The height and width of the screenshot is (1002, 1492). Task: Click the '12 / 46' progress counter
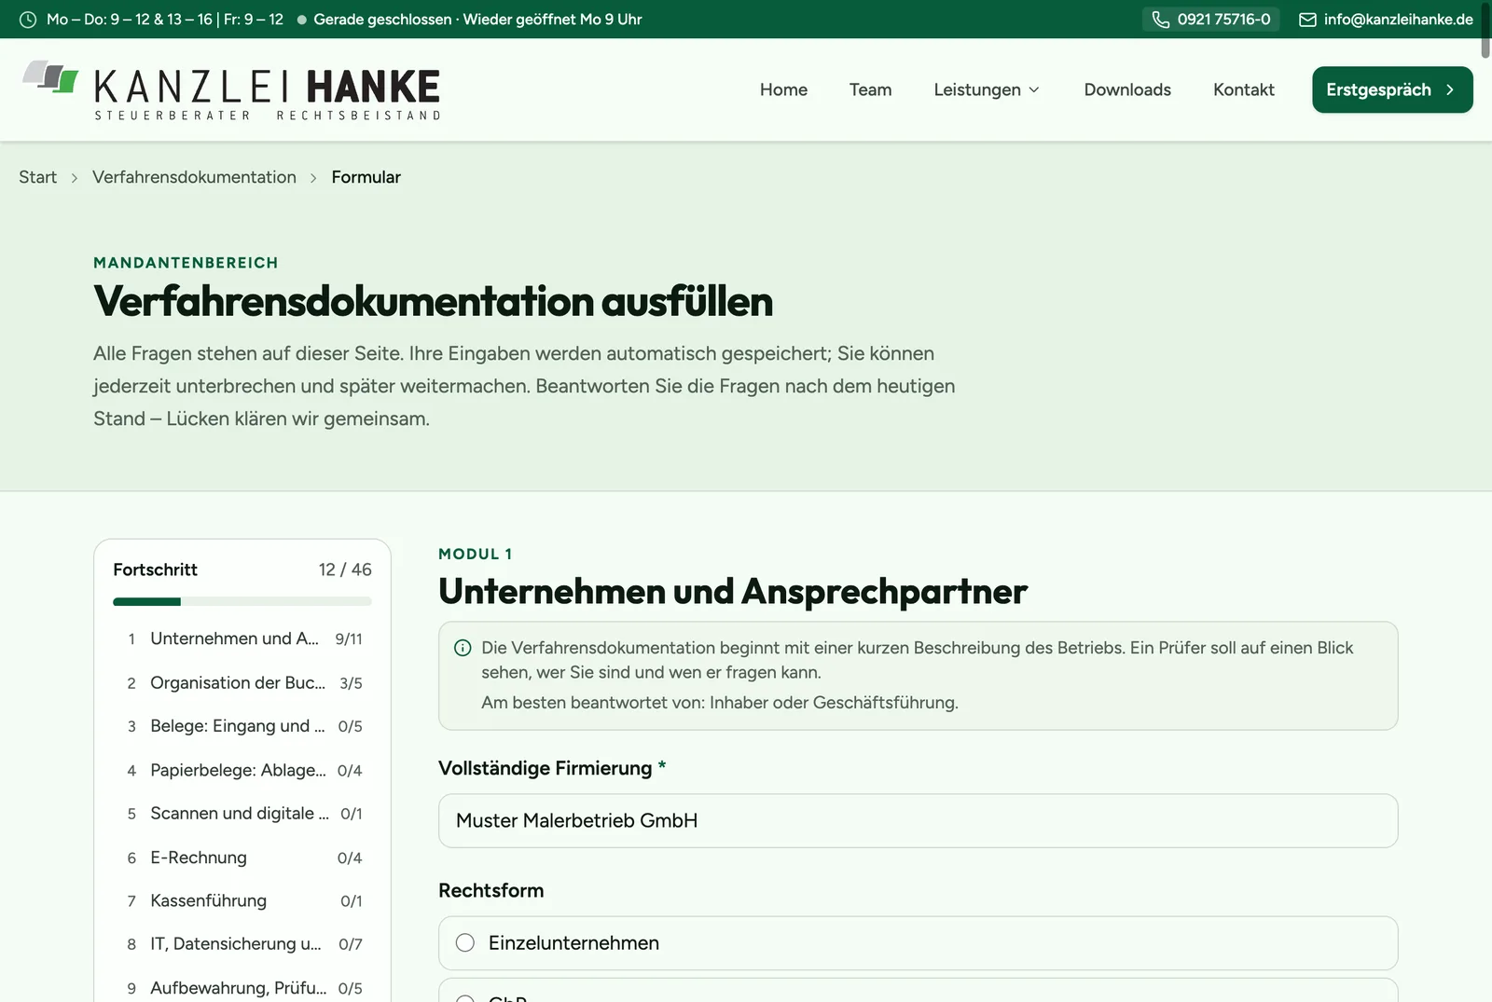[x=345, y=570]
